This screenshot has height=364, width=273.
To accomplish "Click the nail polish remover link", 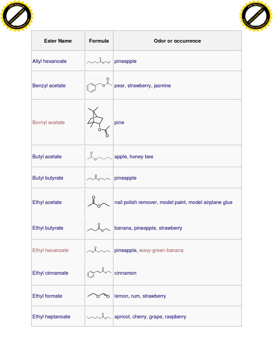I will click(x=135, y=202).
